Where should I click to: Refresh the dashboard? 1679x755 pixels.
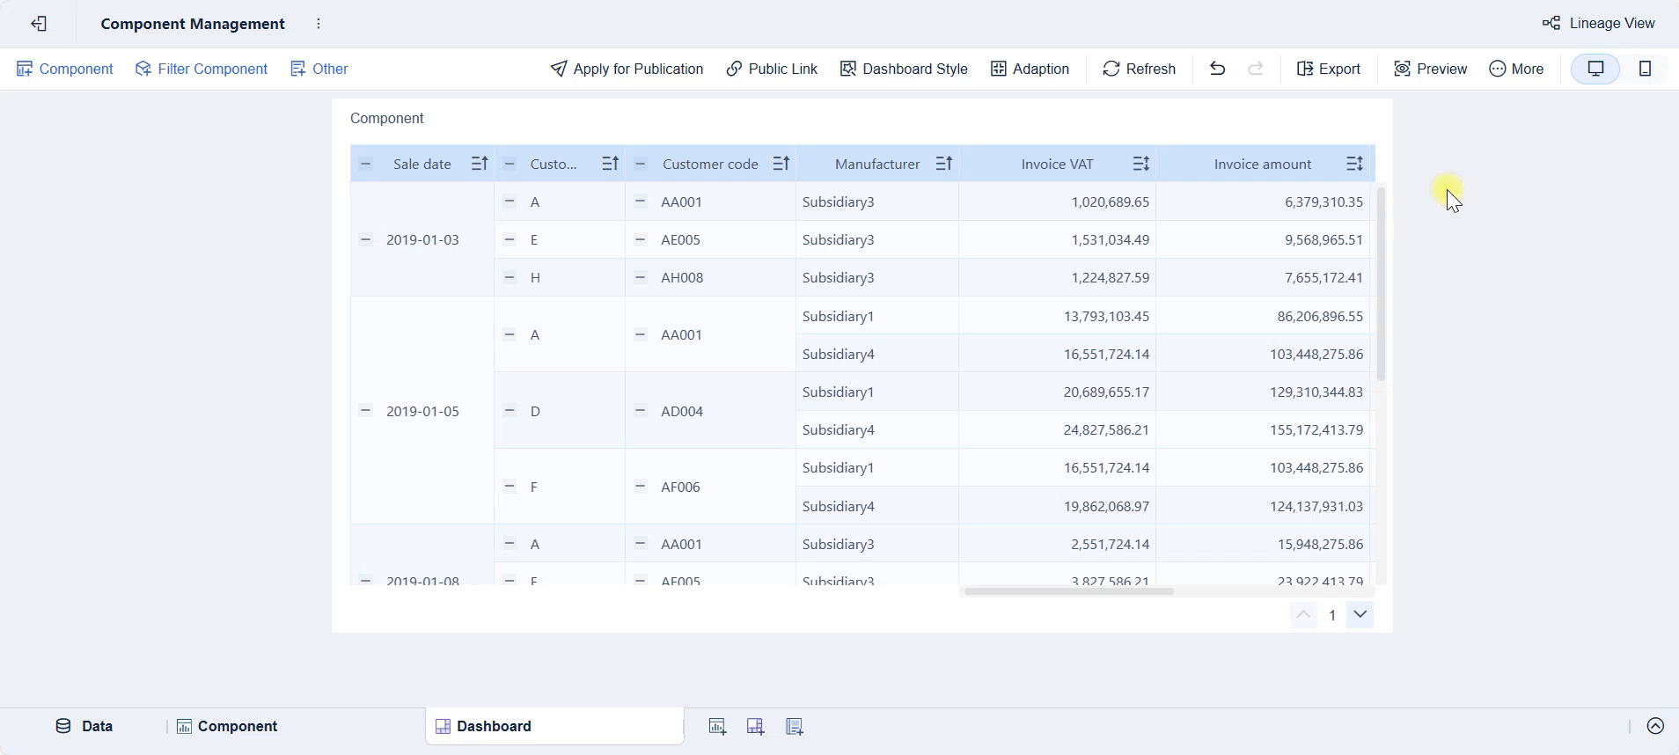pos(1139,69)
